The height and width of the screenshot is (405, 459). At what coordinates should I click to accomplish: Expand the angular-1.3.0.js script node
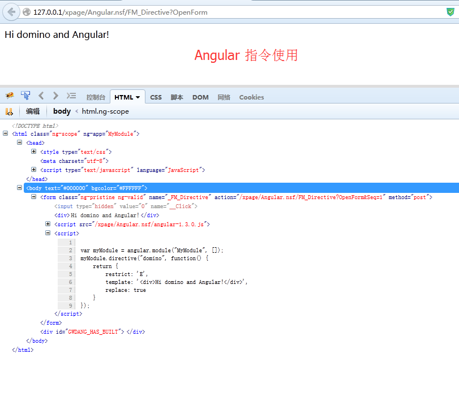tap(48, 224)
